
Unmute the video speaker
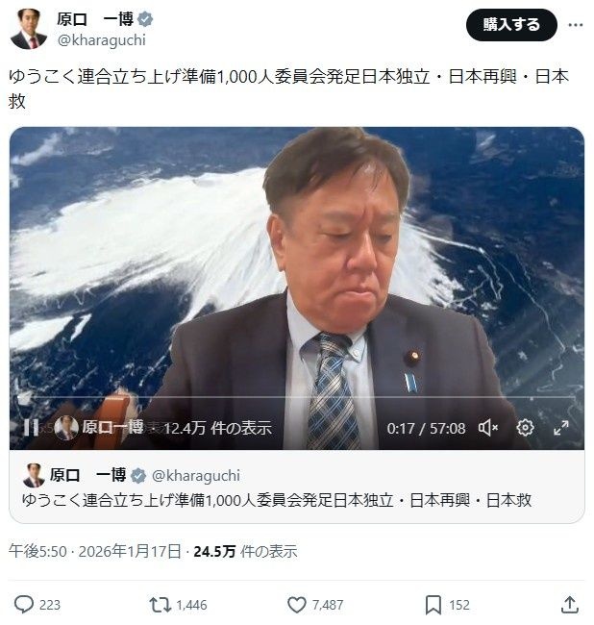coord(488,428)
